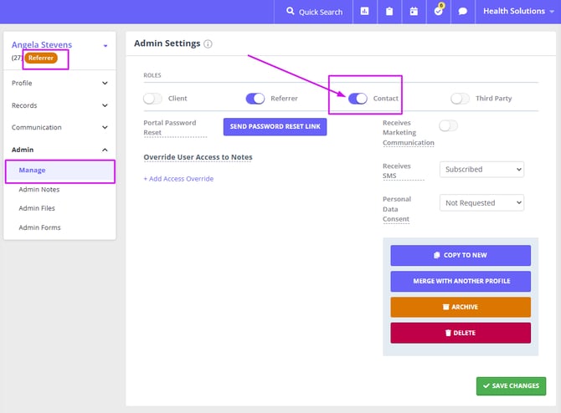This screenshot has width=561, height=413.
Task: Enable the Third Party role toggle
Action: coord(460,99)
